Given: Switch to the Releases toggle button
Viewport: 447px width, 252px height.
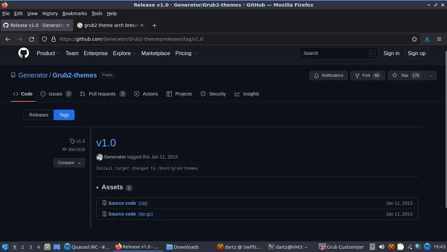Looking at the screenshot, I should point(39,115).
